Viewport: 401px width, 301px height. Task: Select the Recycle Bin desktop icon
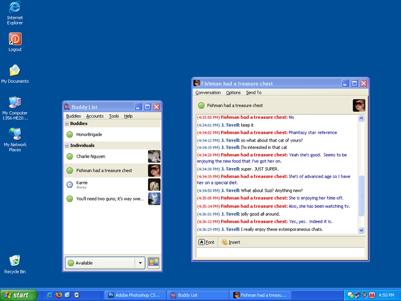[x=15, y=260]
